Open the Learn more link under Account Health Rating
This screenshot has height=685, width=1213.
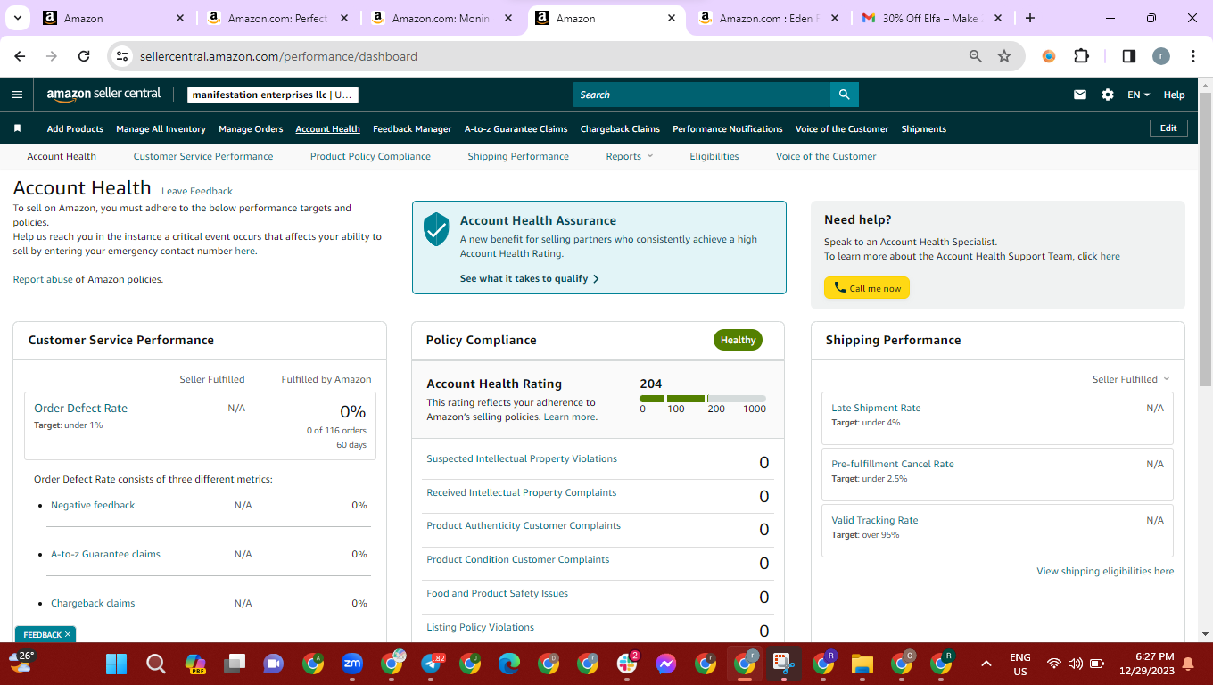570,417
